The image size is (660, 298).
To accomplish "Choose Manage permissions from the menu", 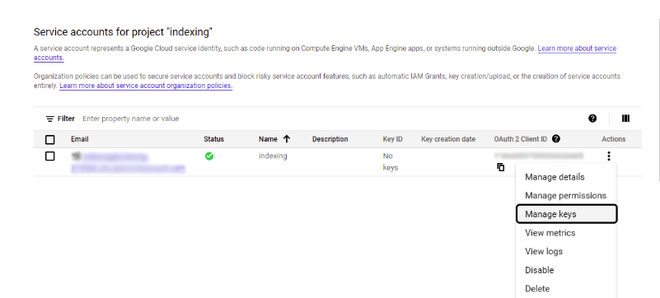I will click(x=565, y=195).
